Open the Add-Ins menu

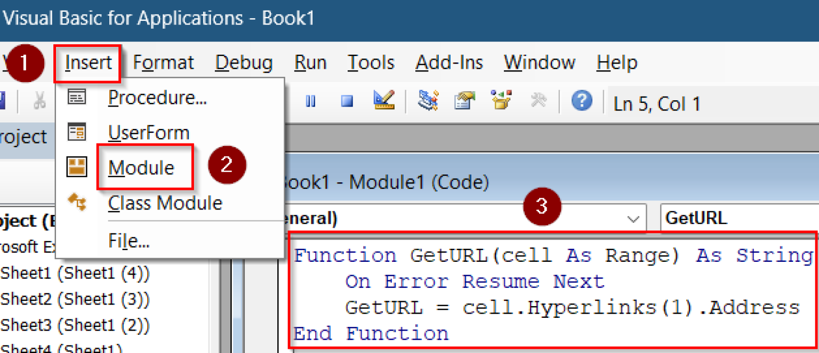[x=449, y=63]
